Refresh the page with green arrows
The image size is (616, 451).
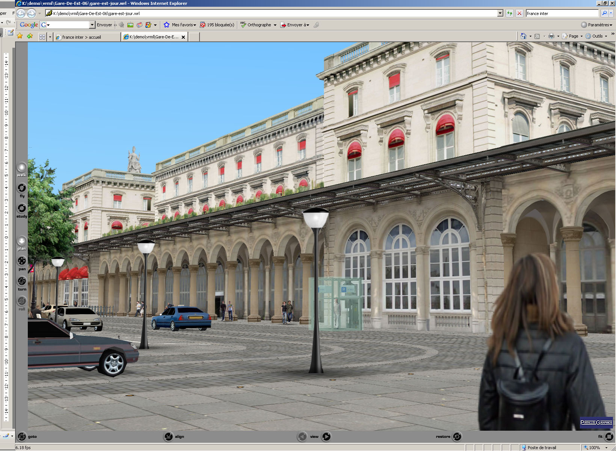click(x=509, y=13)
